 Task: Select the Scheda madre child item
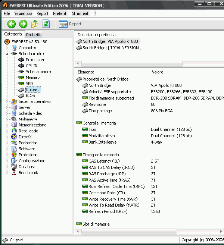coord(38,72)
